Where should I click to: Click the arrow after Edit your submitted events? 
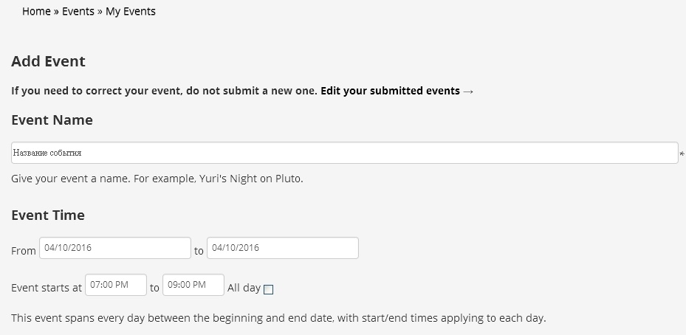[468, 91]
